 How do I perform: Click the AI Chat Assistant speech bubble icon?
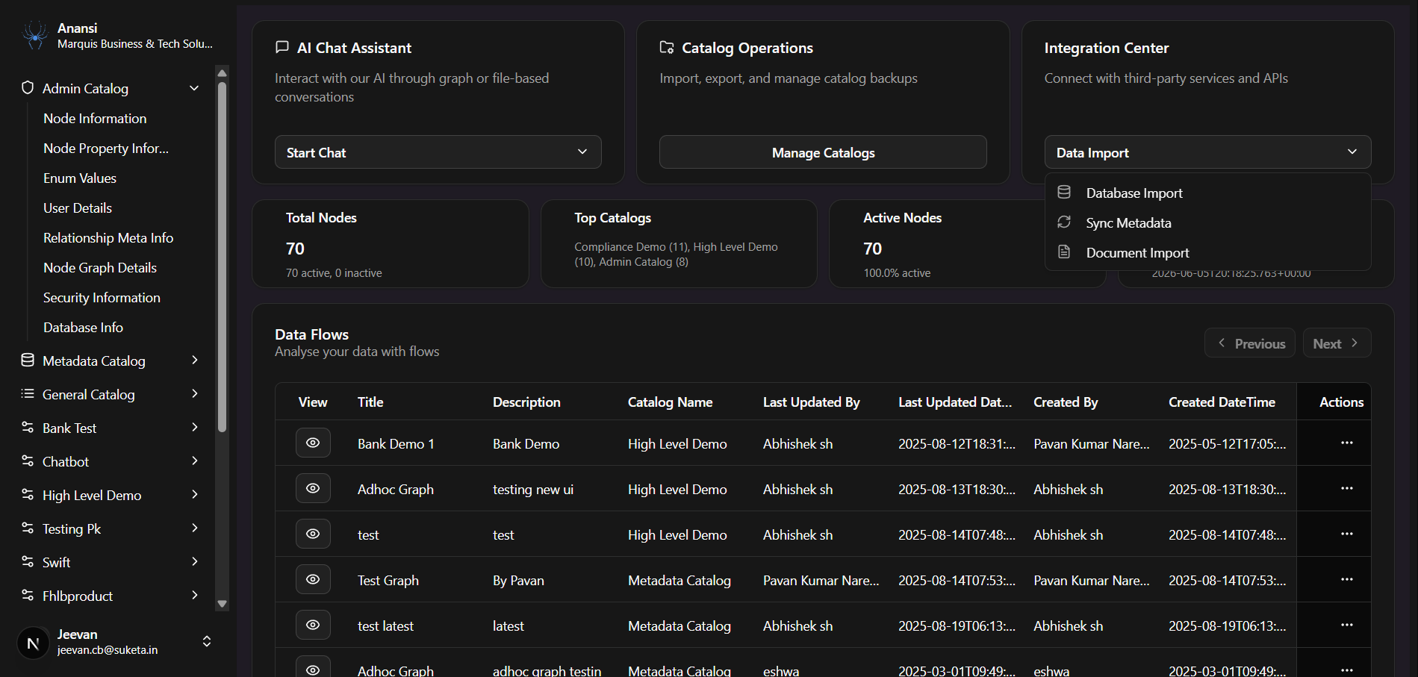[x=282, y=47]
